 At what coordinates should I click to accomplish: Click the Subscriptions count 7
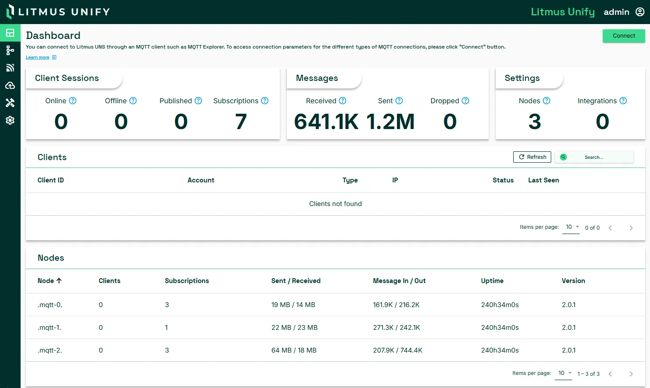(x=241, y=122)
